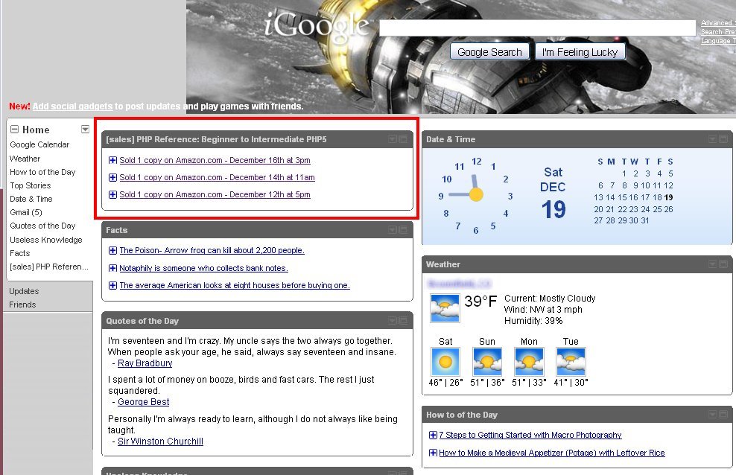Viewport: 736px width, 475px height.
Task: Click Saturday's sunny forecast icon
Action: [445, 362]
